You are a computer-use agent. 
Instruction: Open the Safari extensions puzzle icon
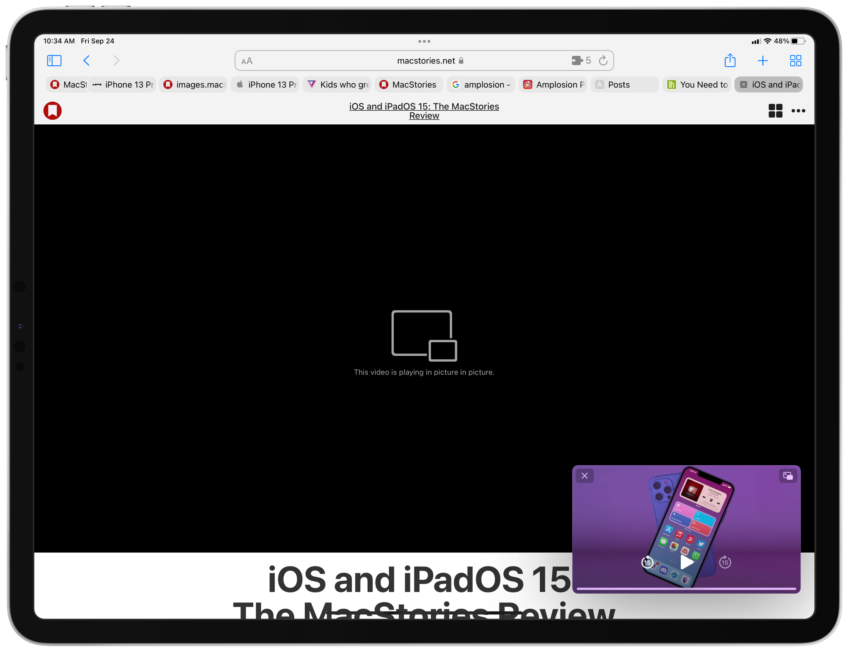pyautogui.click(x=577, y=60)
